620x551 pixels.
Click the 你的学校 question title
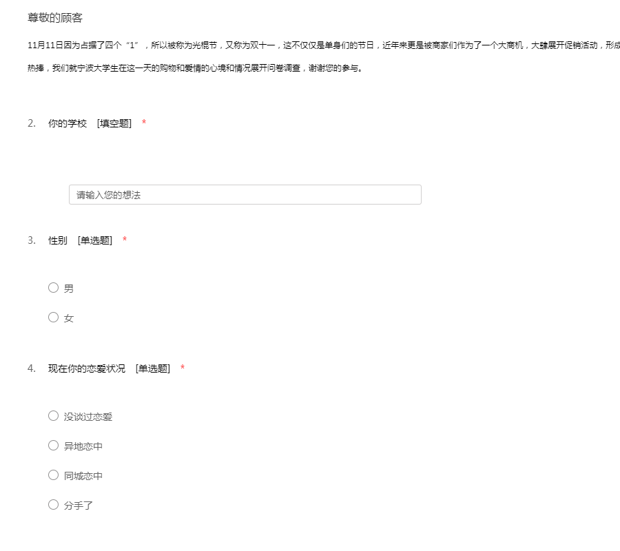coord(68,123)
